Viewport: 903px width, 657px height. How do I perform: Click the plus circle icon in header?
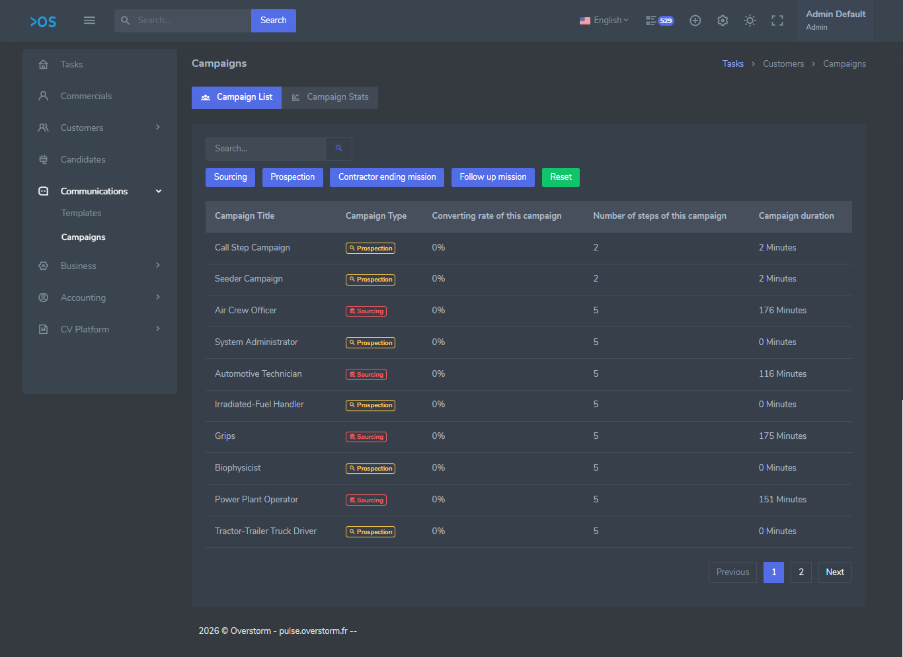[x=695, y=20]
